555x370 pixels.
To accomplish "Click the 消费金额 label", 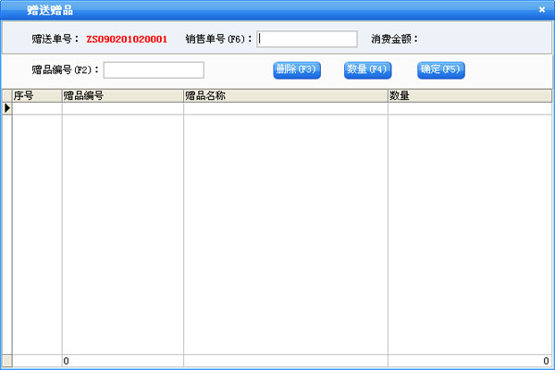I will coord(395,40).
